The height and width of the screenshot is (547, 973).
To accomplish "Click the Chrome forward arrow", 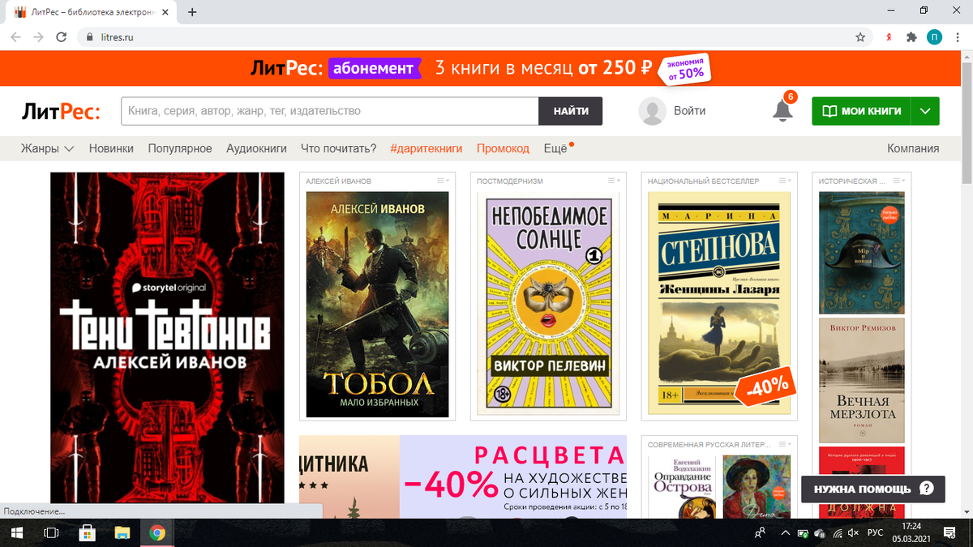I will [x=39, y=37].
